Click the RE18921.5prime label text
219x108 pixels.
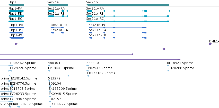pyautogui.click(x=180, y=63)
